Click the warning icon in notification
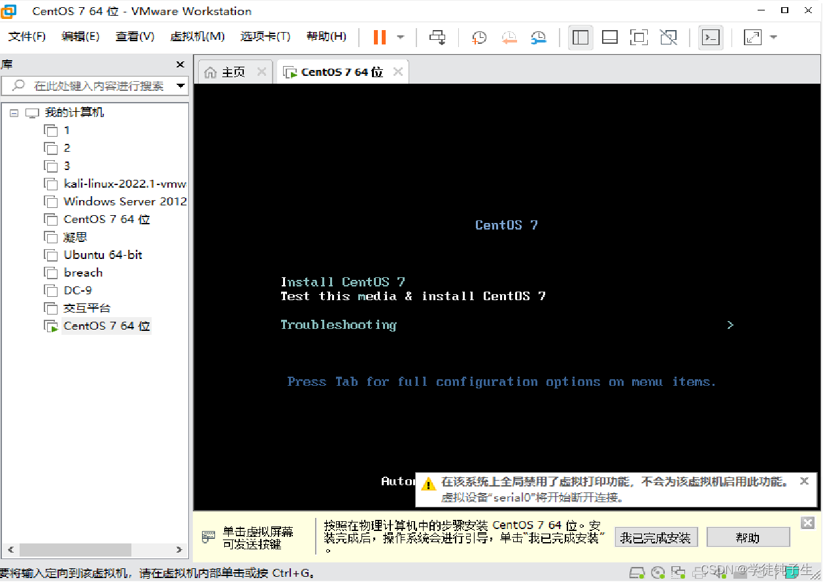 pyautogui.click(x=428, y=484)
